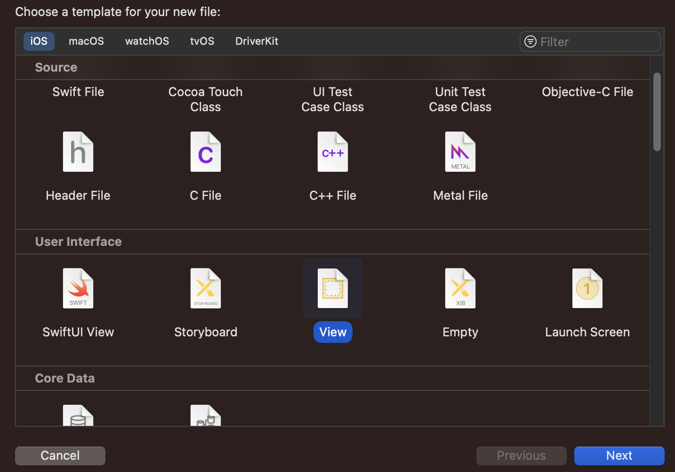Click the Cancel button

tap(60, 456)
